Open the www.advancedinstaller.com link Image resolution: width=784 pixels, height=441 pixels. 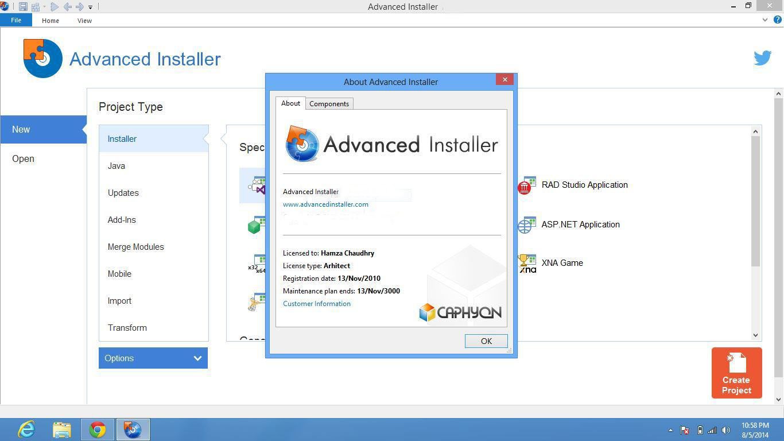pyautogui.click(x=325, y=204)
